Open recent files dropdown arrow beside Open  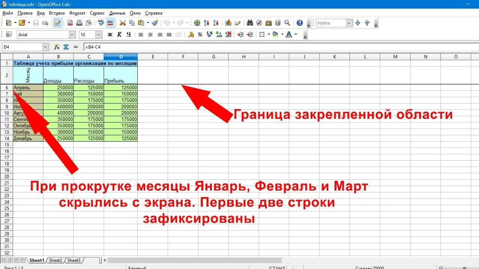coord(29,23)
